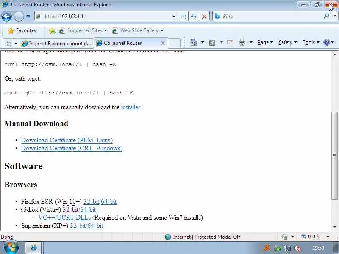Viewport: 339px width, 254px height.
Task: Click Download Certificate (CRT, Windows) link
Action: point(72,149)
